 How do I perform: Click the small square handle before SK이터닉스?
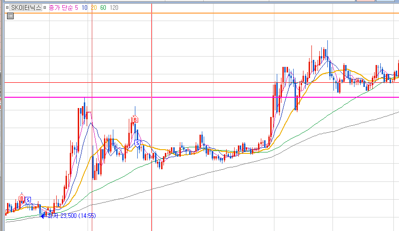[7, 7]
